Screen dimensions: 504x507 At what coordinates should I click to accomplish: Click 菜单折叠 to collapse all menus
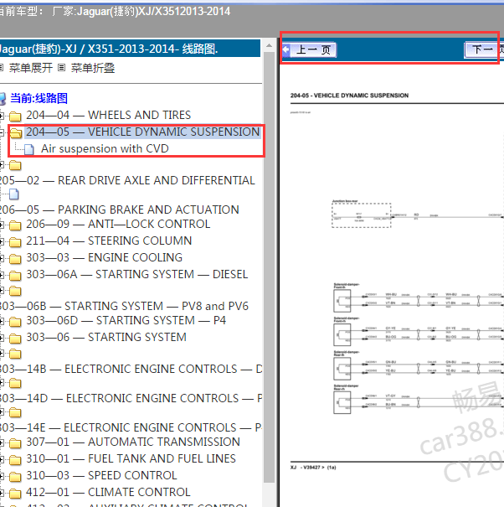93,68
